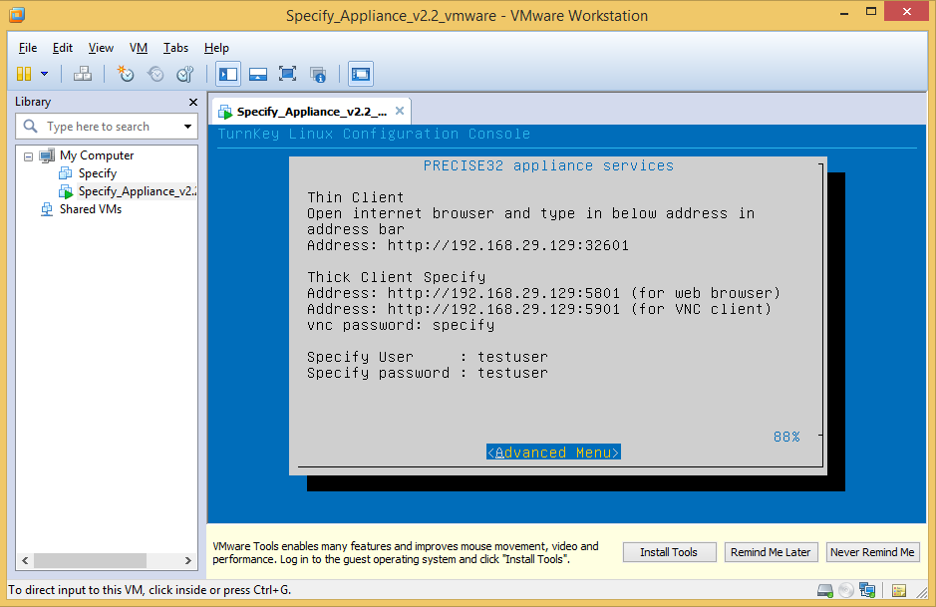Open the VM menu
936x607 pixels.
coord(139,48)
